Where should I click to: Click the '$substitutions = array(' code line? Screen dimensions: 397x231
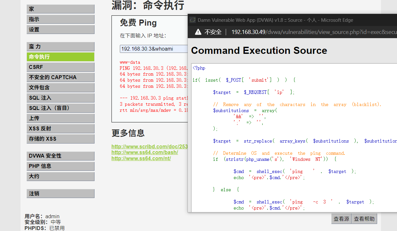pos(245,111)
